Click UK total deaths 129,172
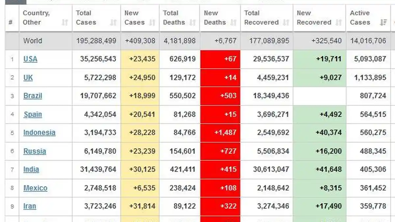 pos(182,78)
